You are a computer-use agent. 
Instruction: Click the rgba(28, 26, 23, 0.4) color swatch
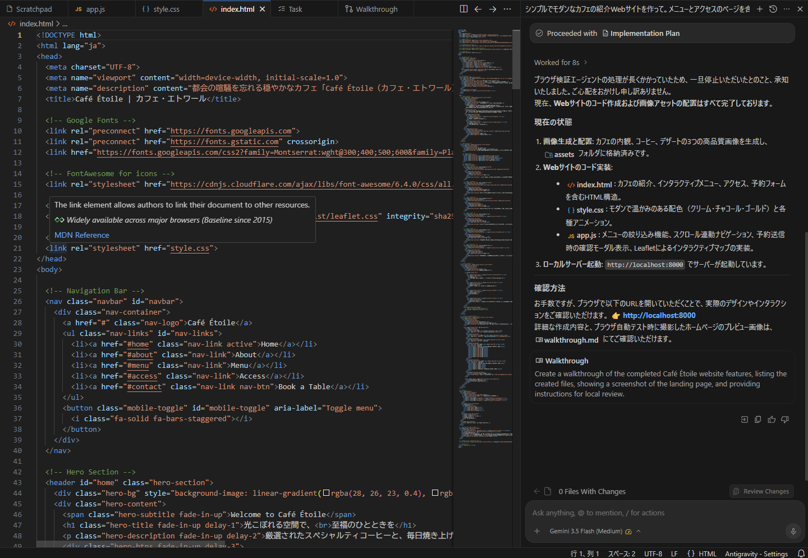(327, 493)
